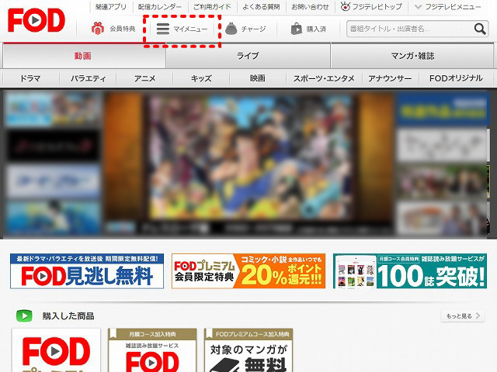The height and width of the screenshot is (372, 497).
Task: Open the 雑誌読み放題サービス card
Action: pyautogui.click(x=152, y=350)
